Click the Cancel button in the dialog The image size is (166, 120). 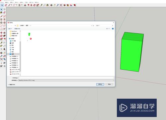pos(109,84)
